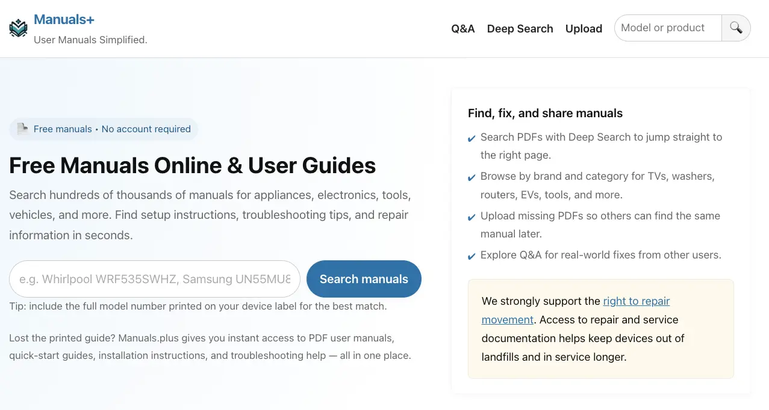Click the checkmark beside Upload missing PDFs
The image size is (769, 410).
(x=472, y=217)
